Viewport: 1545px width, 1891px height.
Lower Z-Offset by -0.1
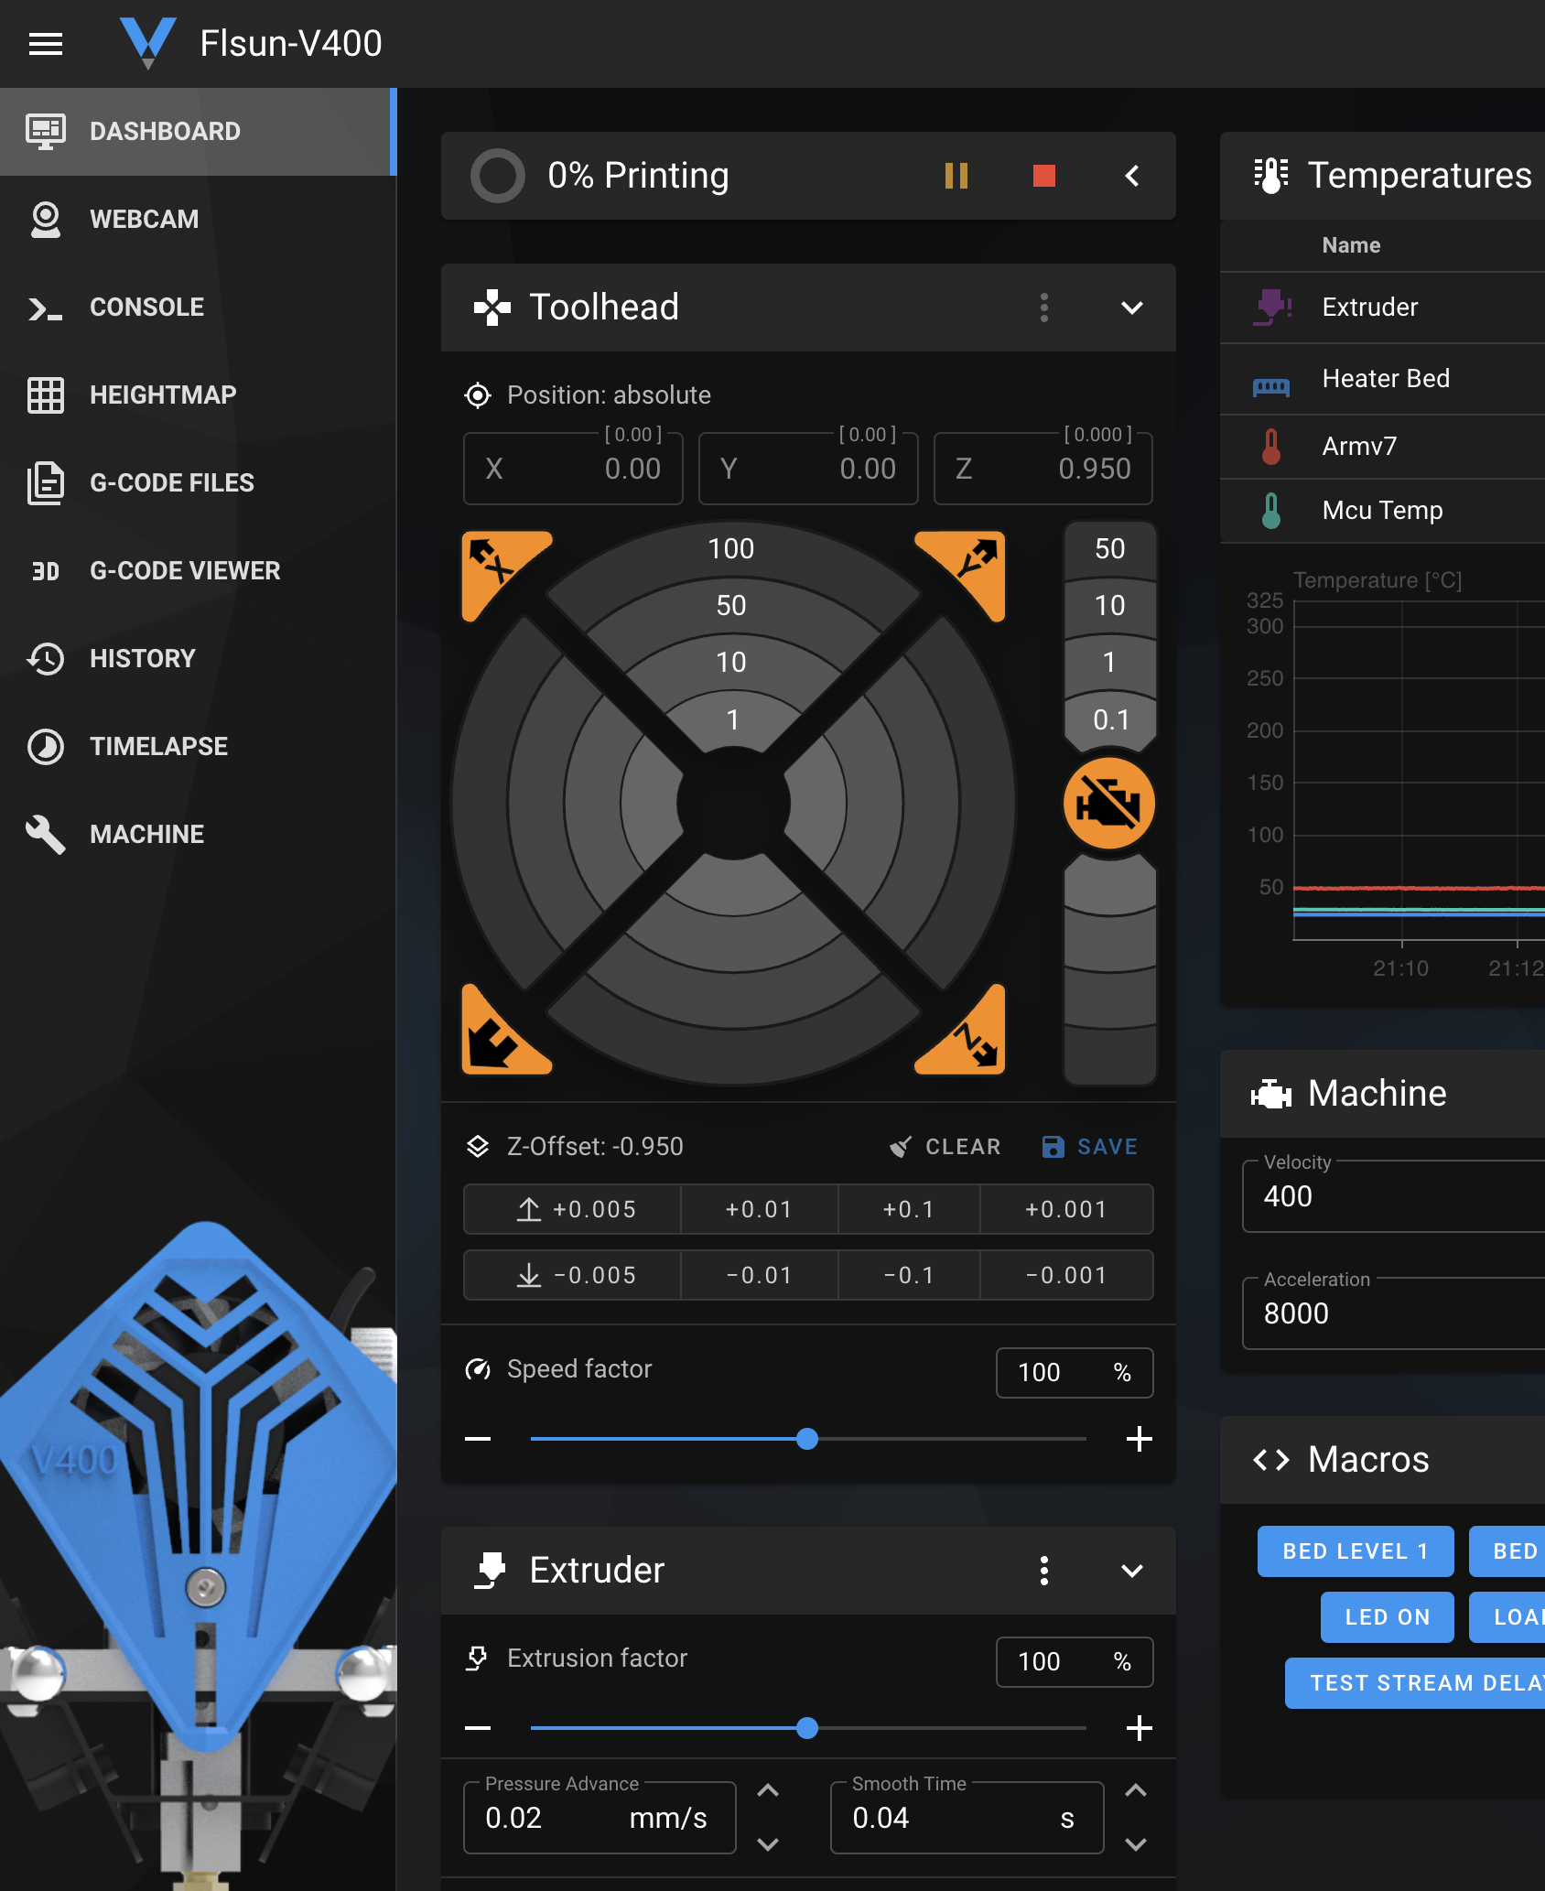[x=909, y=1275]
